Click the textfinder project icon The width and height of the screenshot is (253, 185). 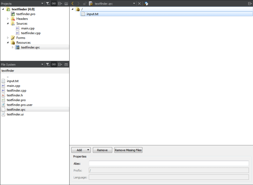point(8,9)
